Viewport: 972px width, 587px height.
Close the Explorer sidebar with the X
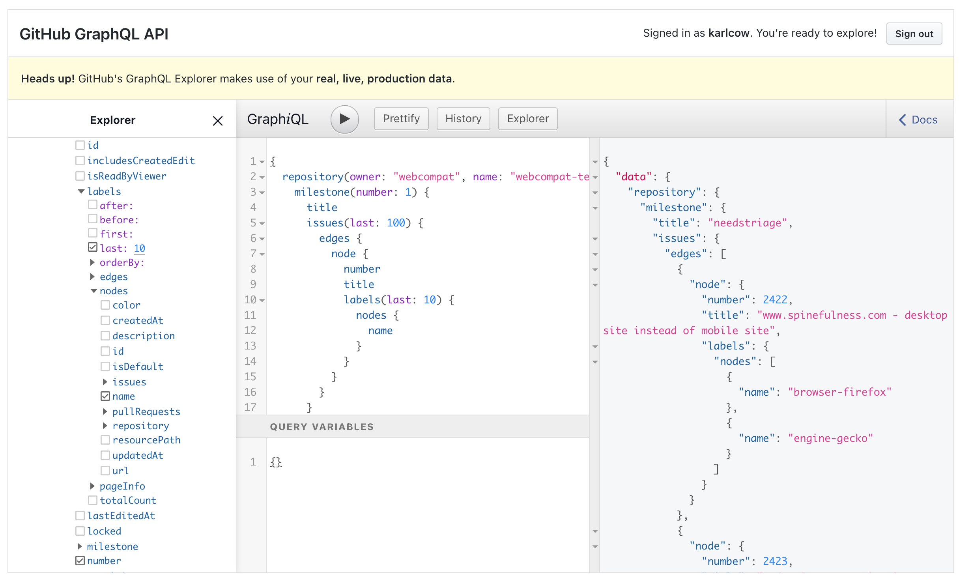coord(218,121)
